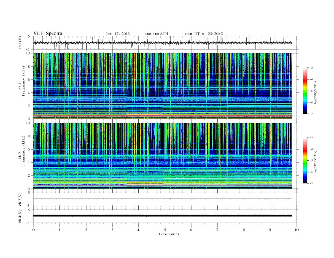
Task: Click the "-3" label on ch.1 color bar
Action: pyautogui.click(x=311, y=68)
